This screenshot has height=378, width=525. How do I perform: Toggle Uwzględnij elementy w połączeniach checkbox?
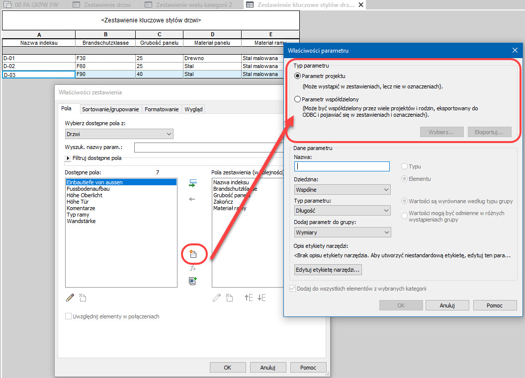(69, 316)
